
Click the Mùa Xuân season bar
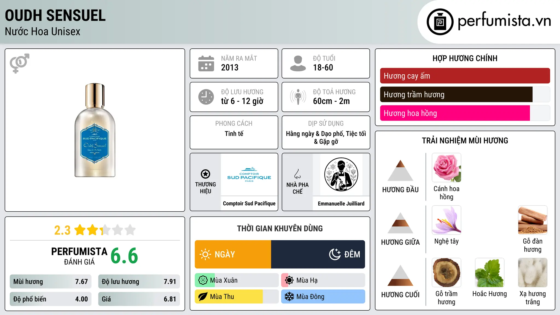pyautogui.click(x=237, y=280)
